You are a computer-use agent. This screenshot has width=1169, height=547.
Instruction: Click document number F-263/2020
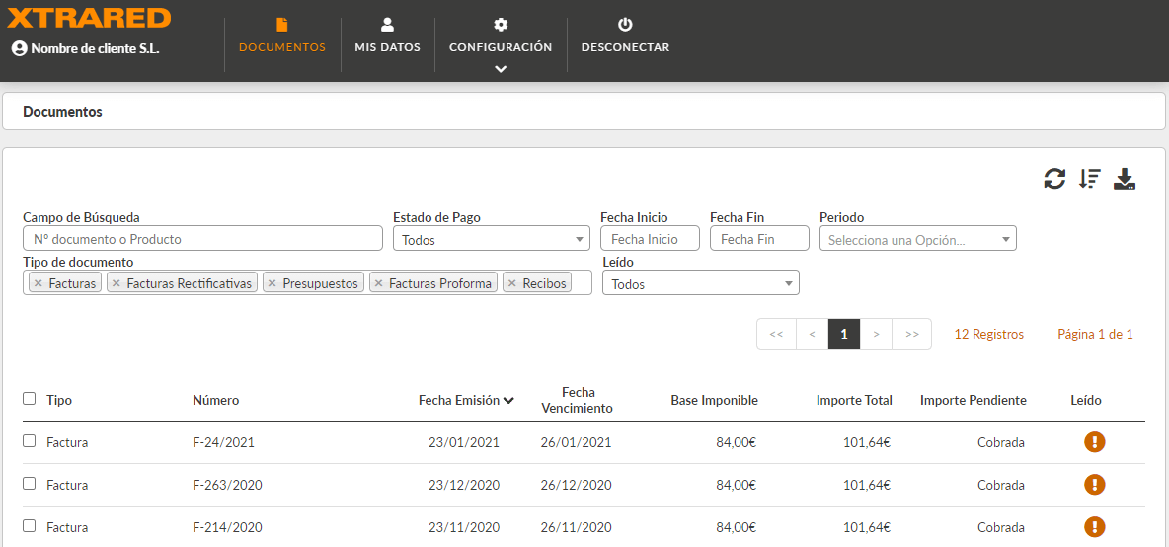pyautogui.click(x=227, y=485)
